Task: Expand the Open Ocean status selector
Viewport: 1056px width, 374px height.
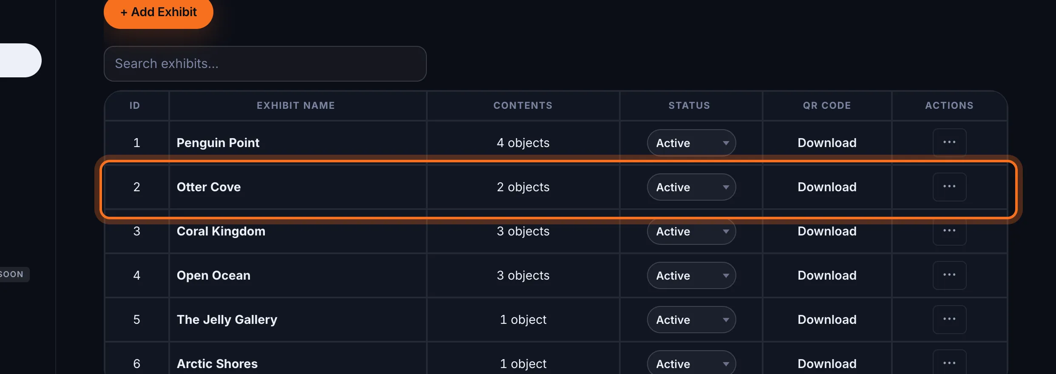Action: [x=691, y=275]
